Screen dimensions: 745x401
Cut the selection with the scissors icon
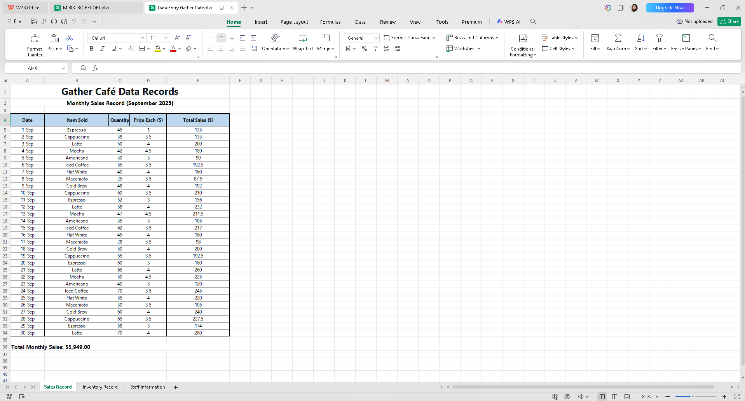(70, 38)
